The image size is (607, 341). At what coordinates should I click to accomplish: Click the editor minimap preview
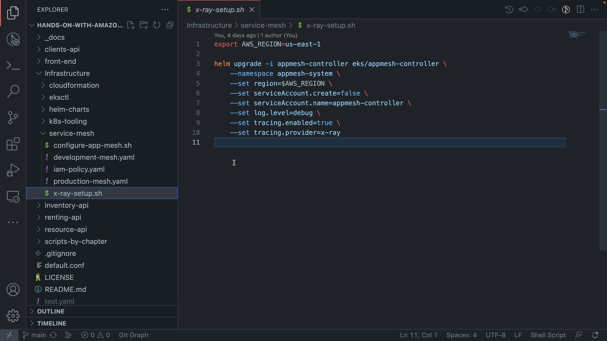[x=577, y=34]
